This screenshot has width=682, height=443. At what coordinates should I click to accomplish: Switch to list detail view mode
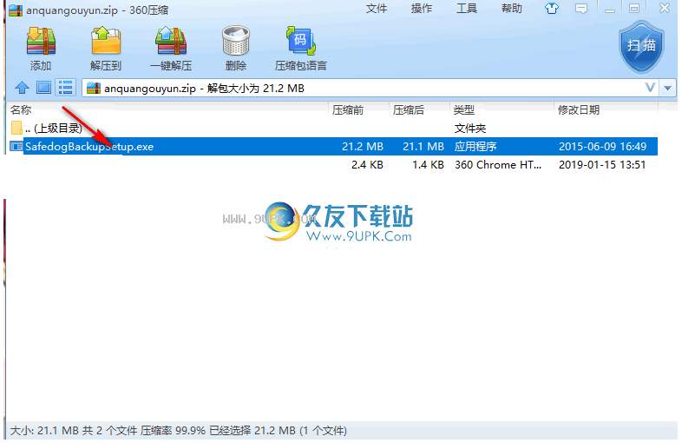65,88
